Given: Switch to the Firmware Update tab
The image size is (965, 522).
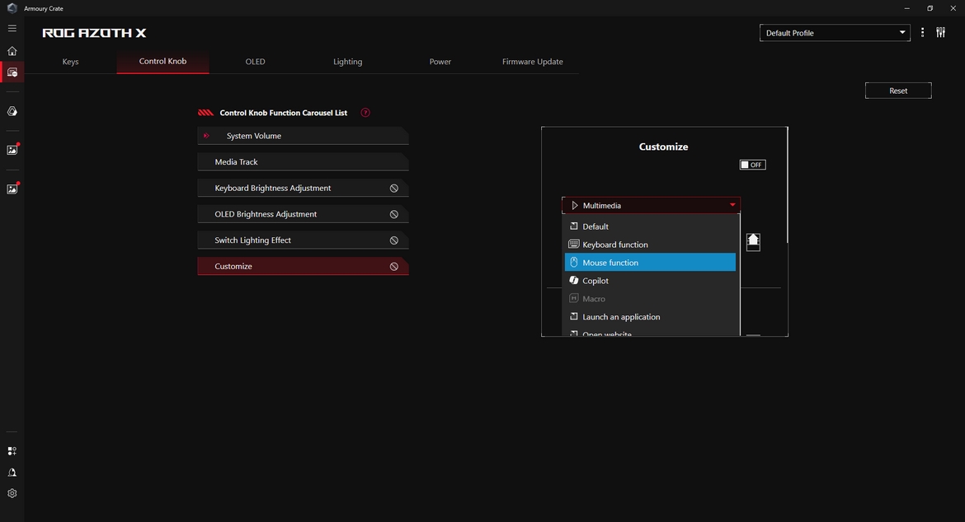Looking at the screenshot, I should (x=532, y=62).
